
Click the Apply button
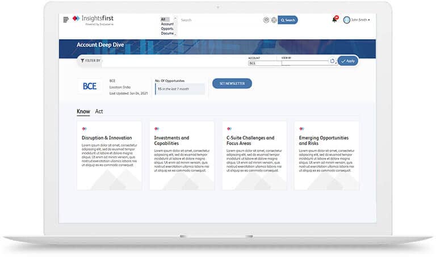click(x=347, y=61)
